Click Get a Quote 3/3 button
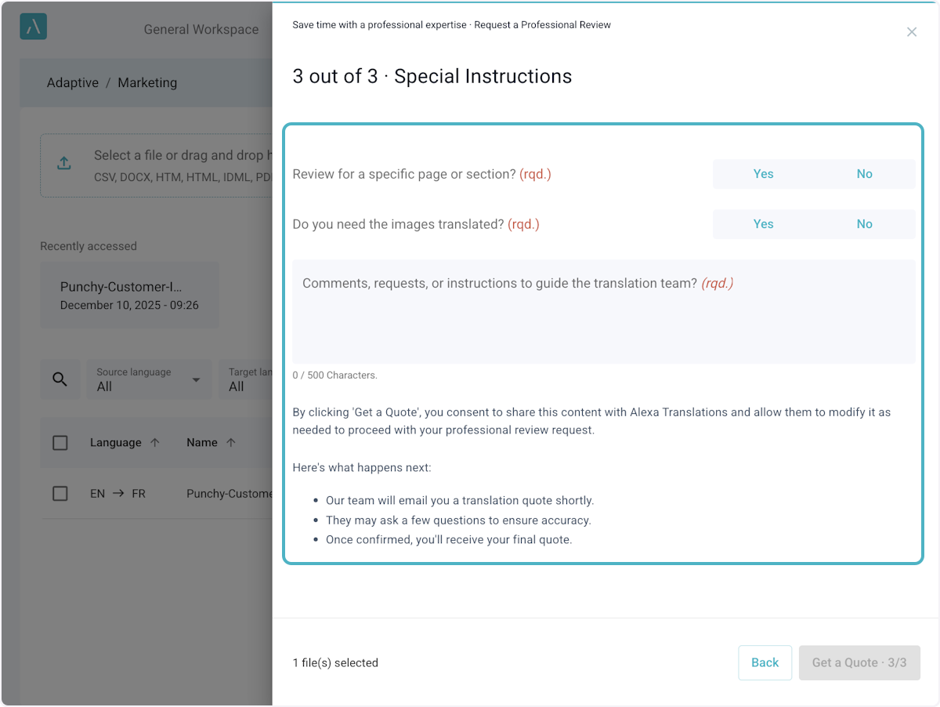 [859, 663]
